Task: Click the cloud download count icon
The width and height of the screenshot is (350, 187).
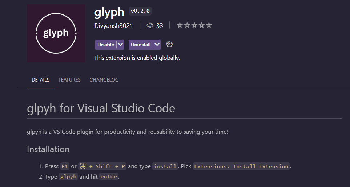Action: click(150, 25)
